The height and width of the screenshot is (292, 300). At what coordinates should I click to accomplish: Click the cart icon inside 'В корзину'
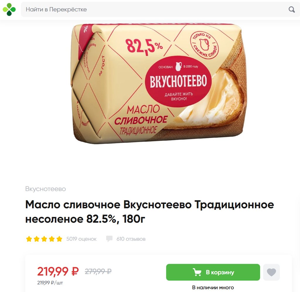[x=197, y=272]
